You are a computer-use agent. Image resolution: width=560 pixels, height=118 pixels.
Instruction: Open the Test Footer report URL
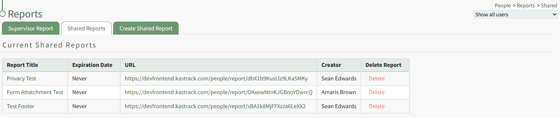click(x=215, y=106)
